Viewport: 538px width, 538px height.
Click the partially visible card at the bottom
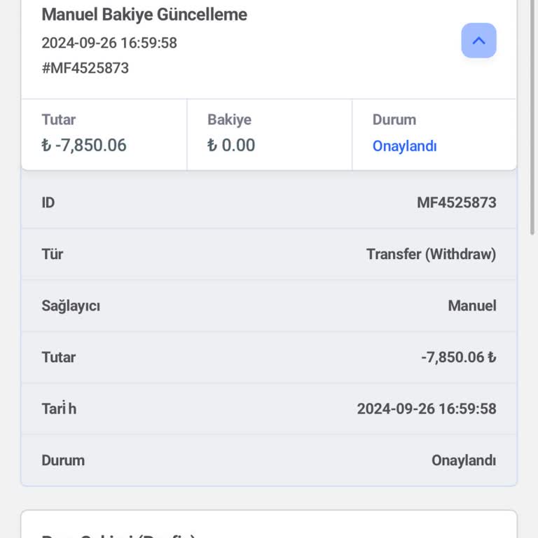[269, 525]
